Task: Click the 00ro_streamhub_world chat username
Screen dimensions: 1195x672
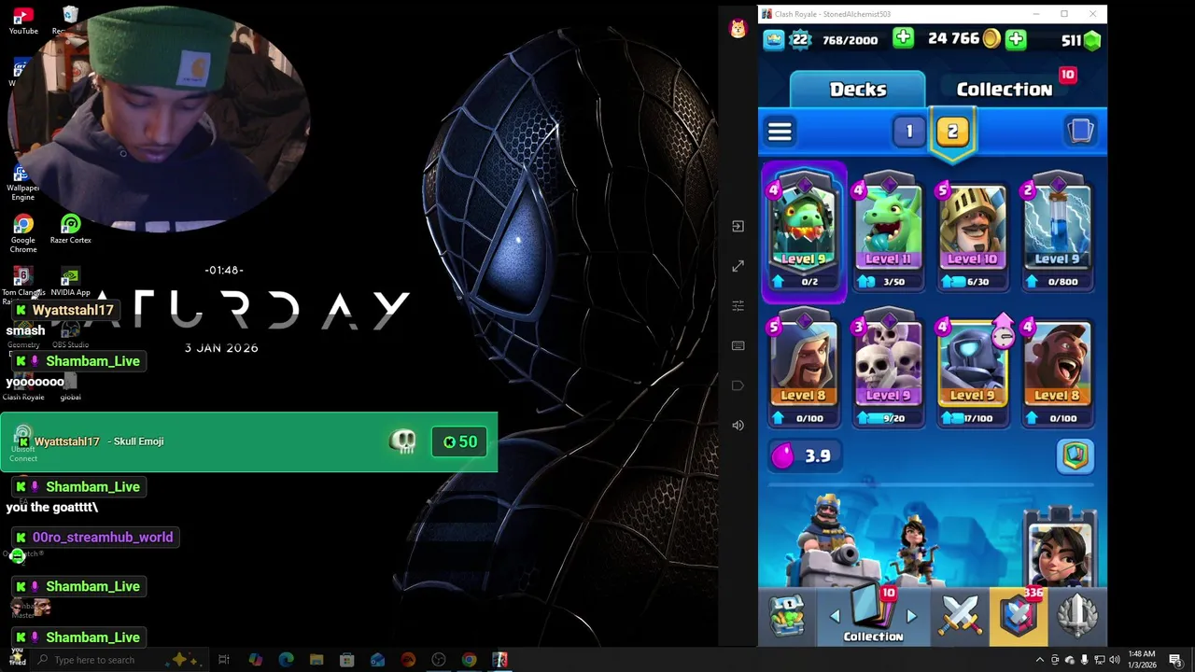Action: click(x=103, y=538)
